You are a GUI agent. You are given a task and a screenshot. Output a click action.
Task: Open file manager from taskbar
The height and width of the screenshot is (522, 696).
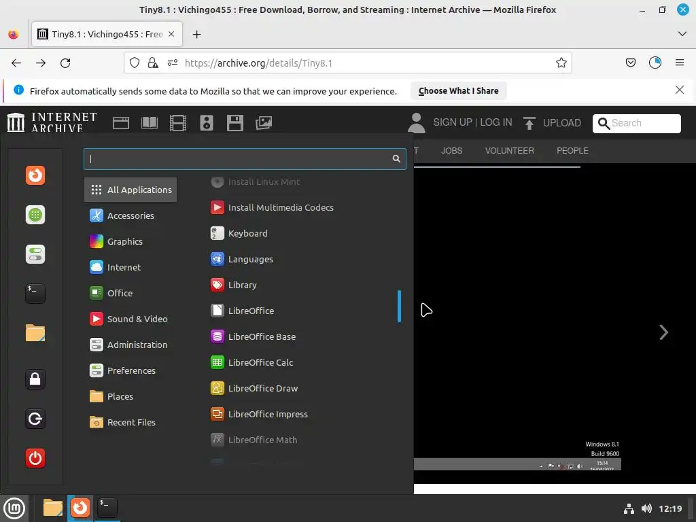tap(53, 508)
